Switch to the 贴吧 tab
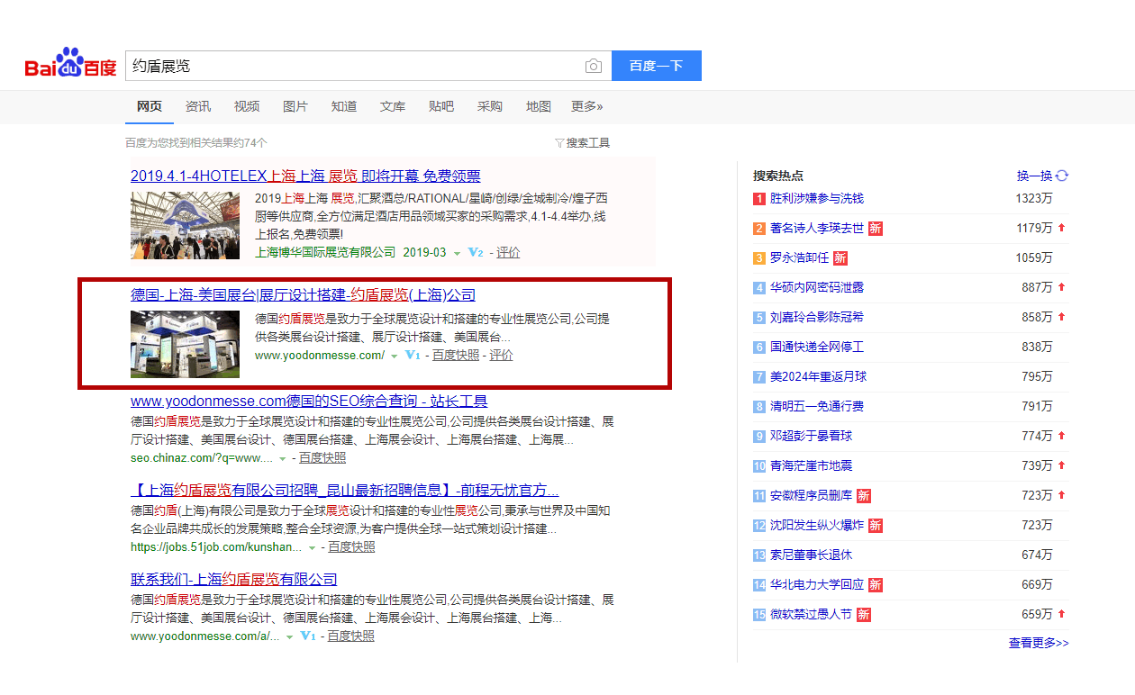Image resolution: width=1135 pixels, height=695 pixels. 441,106
